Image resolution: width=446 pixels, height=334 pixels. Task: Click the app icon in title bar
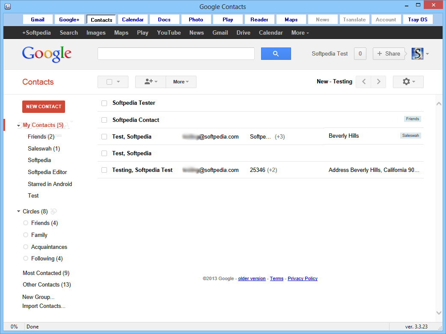[x=8, y=6]
